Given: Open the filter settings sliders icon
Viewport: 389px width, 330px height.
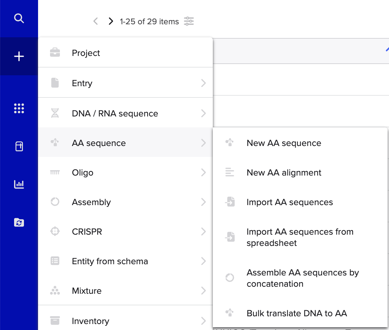Looking at the screenshot, I should 189,21.
